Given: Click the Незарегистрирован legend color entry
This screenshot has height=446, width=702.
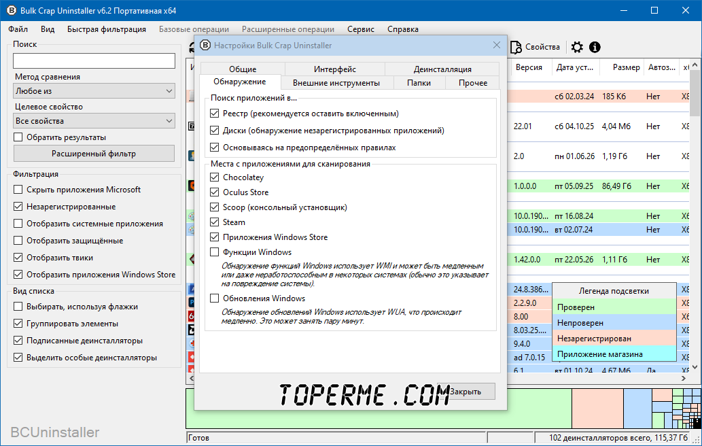Looking at the screenshot, I should click(614, 339).
